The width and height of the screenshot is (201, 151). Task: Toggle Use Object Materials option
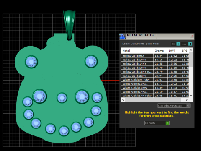174,106
